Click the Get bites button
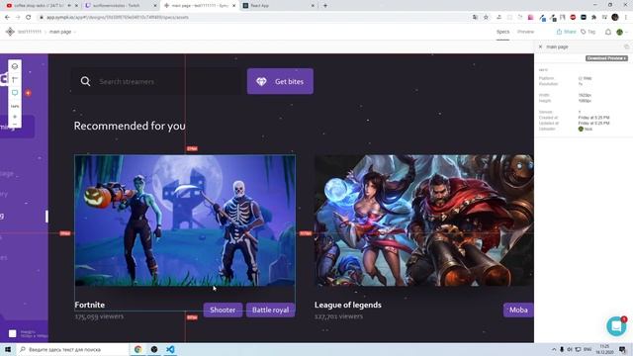The width and height of the screenshot is (633, 356). pyautogui.click(x=280, y=81)
